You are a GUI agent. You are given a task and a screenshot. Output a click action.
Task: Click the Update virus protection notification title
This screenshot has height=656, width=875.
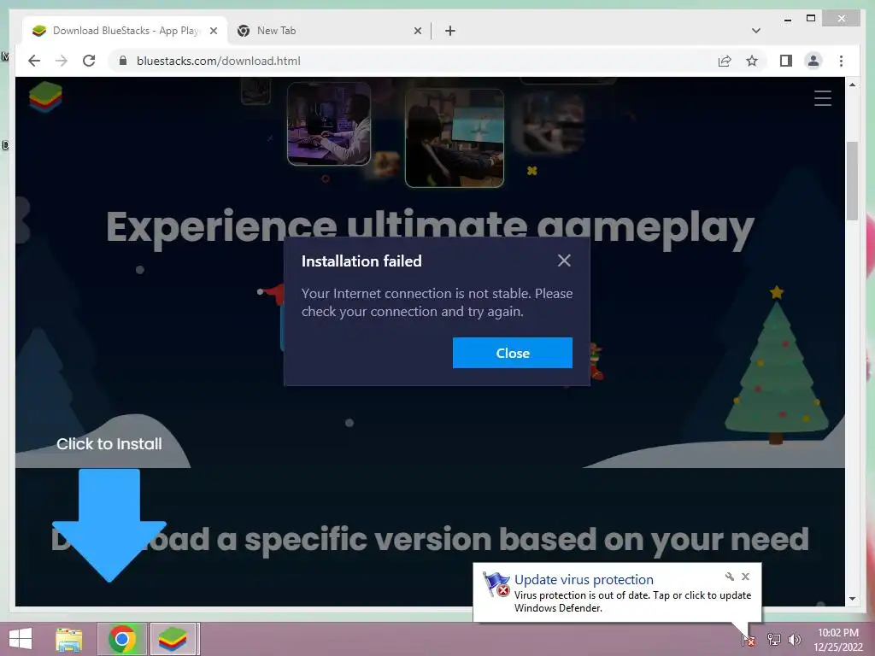584,580
